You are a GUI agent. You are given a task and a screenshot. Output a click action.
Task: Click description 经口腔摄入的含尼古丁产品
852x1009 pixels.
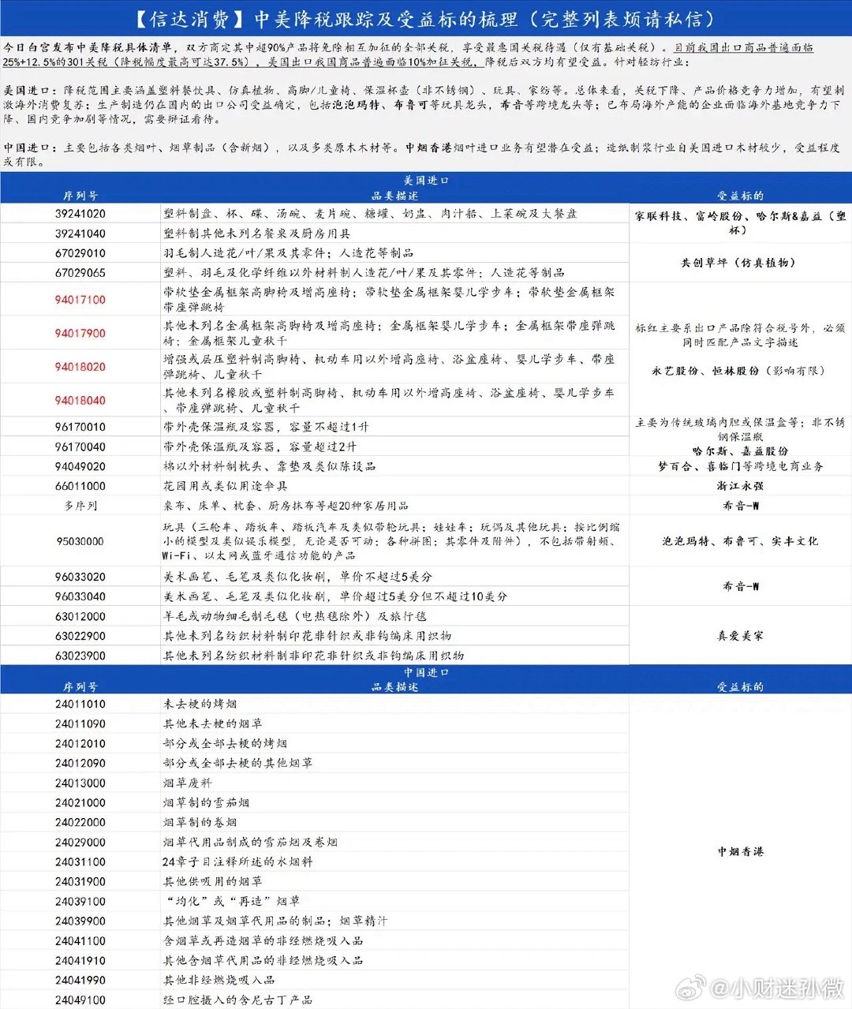pyautogui.click(x=238, y=1000)
